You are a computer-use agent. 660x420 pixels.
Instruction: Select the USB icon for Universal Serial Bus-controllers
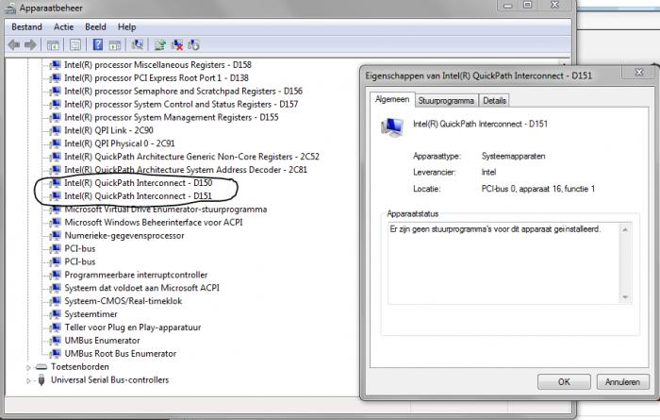(x=41, y=380)
